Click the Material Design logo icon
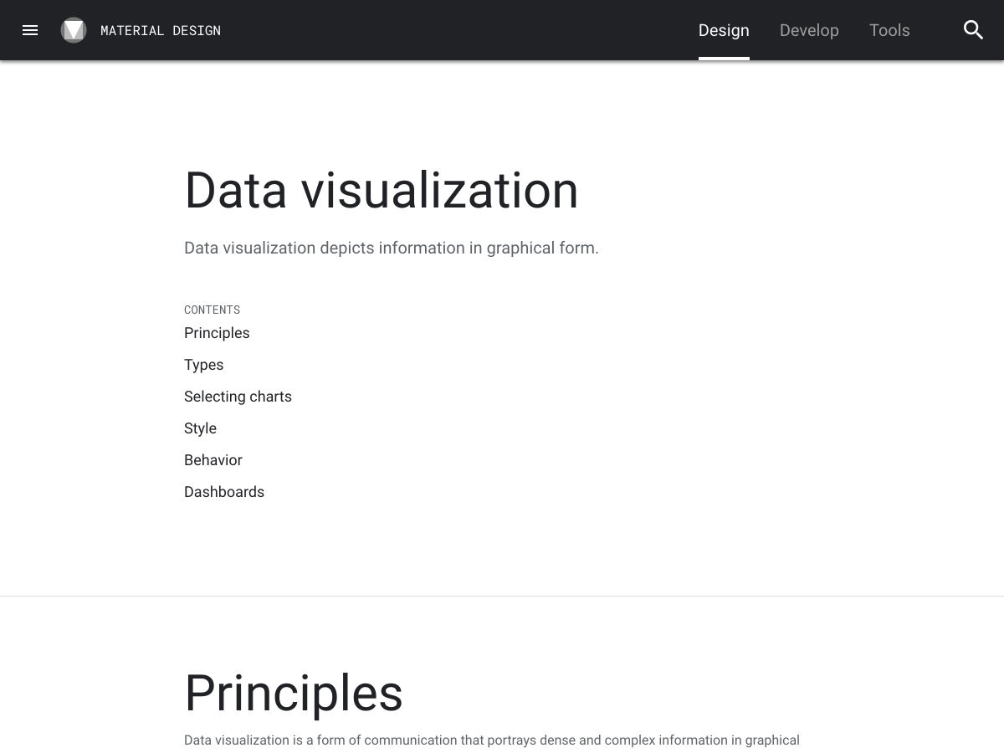 click(x=74, y=30)
